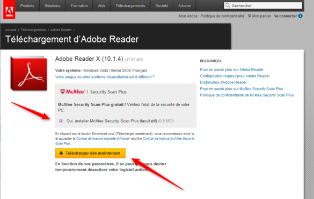The image size is (314, 199).
Task: Uncheck the install McAfee Security Scan Plus checkbox
Action: point(61,121)
